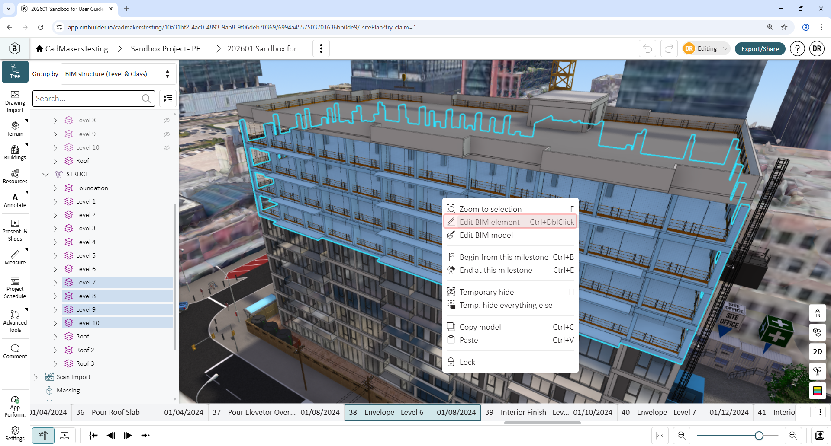This screenshot has height=446, width=831.
Task: Expand STRUCT Level 7 node
Action: 55,283
